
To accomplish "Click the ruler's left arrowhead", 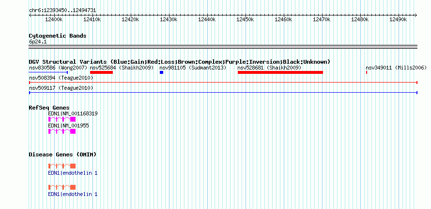I will [30, 15].
